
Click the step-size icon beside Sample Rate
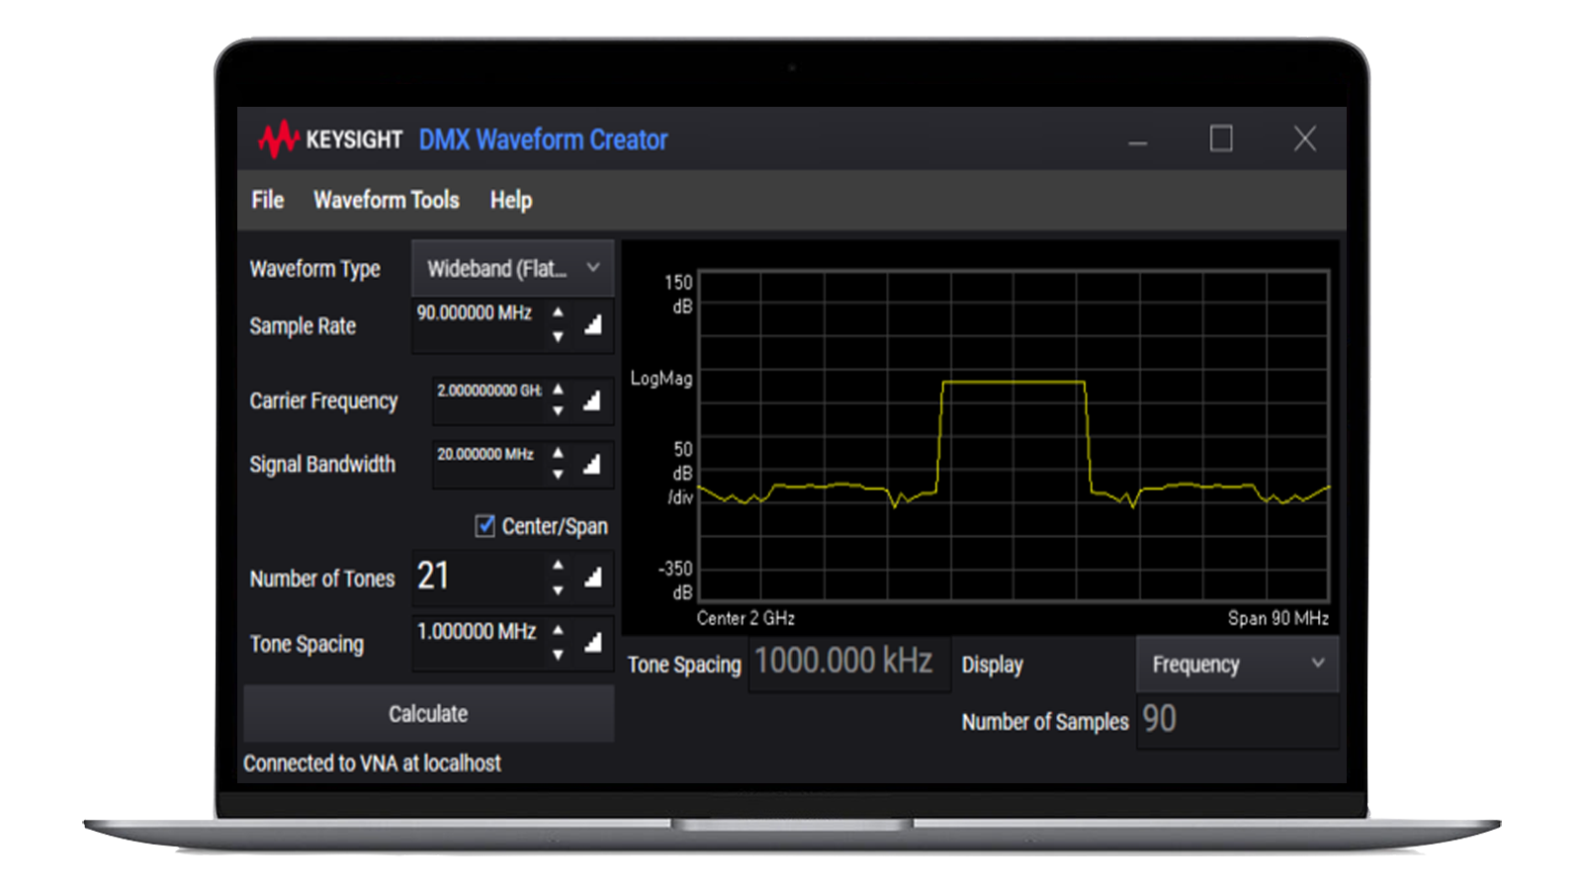tap(594, 326)
